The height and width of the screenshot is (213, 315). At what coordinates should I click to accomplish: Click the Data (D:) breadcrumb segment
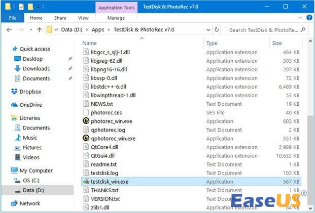point(72,30)
